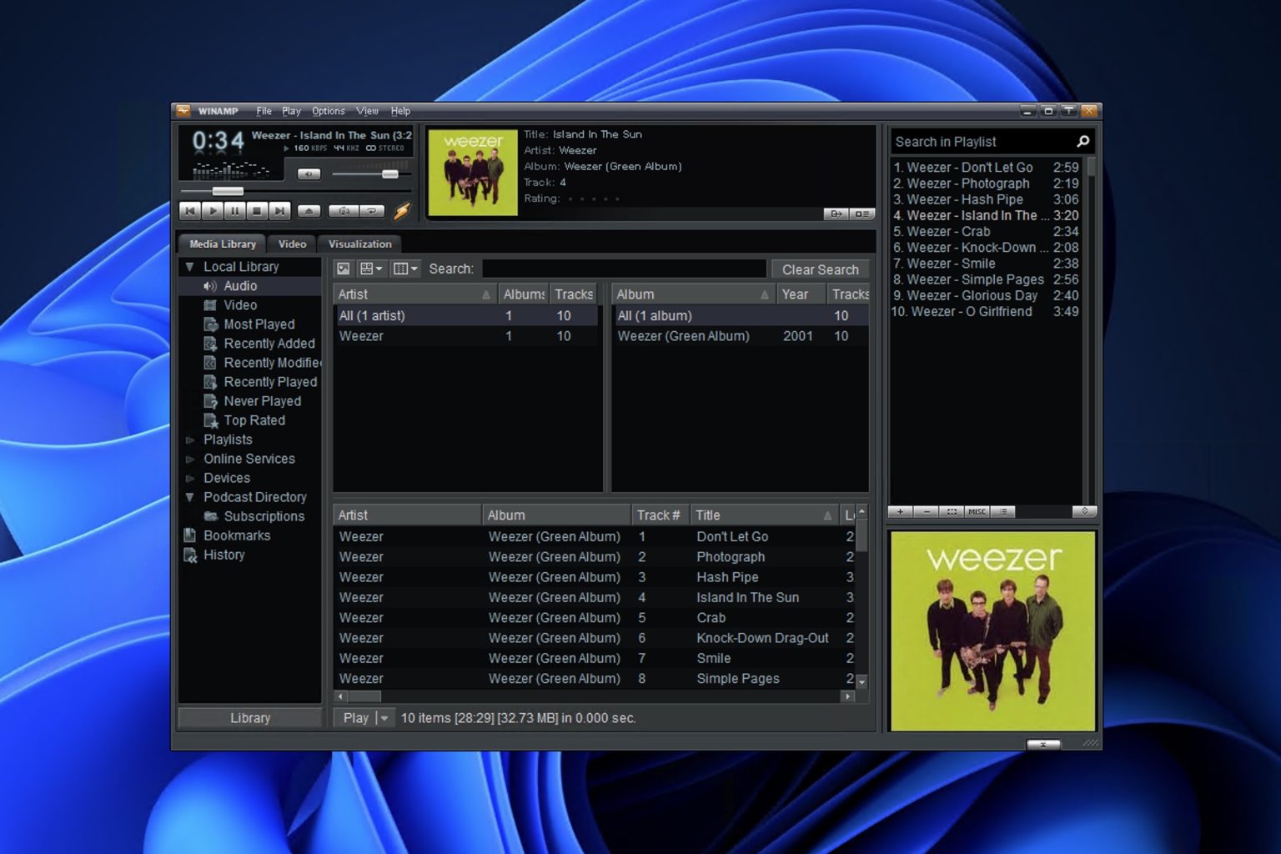Screen dimensions: 1281x854
Task: Click the Eject icon to open a file
Action: point(309,211)
